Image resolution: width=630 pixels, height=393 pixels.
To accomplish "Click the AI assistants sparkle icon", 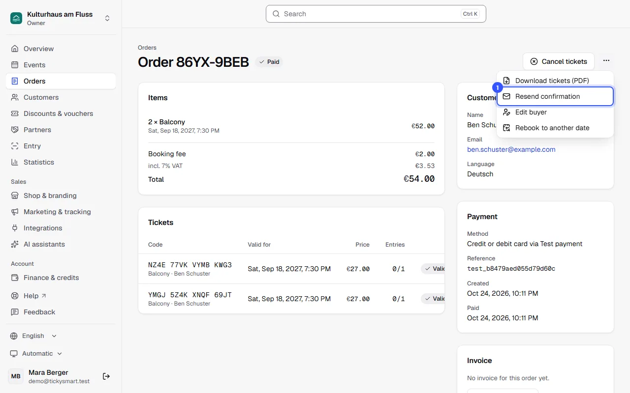I will tap(15, 244).
